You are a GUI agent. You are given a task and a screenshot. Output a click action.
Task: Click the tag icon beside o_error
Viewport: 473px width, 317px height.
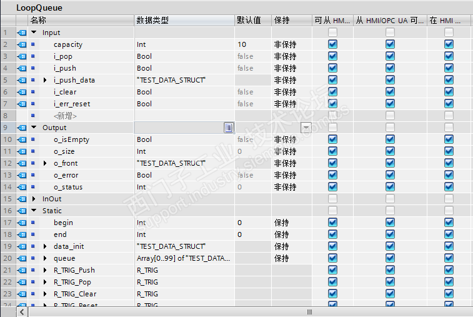tap(22, 176)
